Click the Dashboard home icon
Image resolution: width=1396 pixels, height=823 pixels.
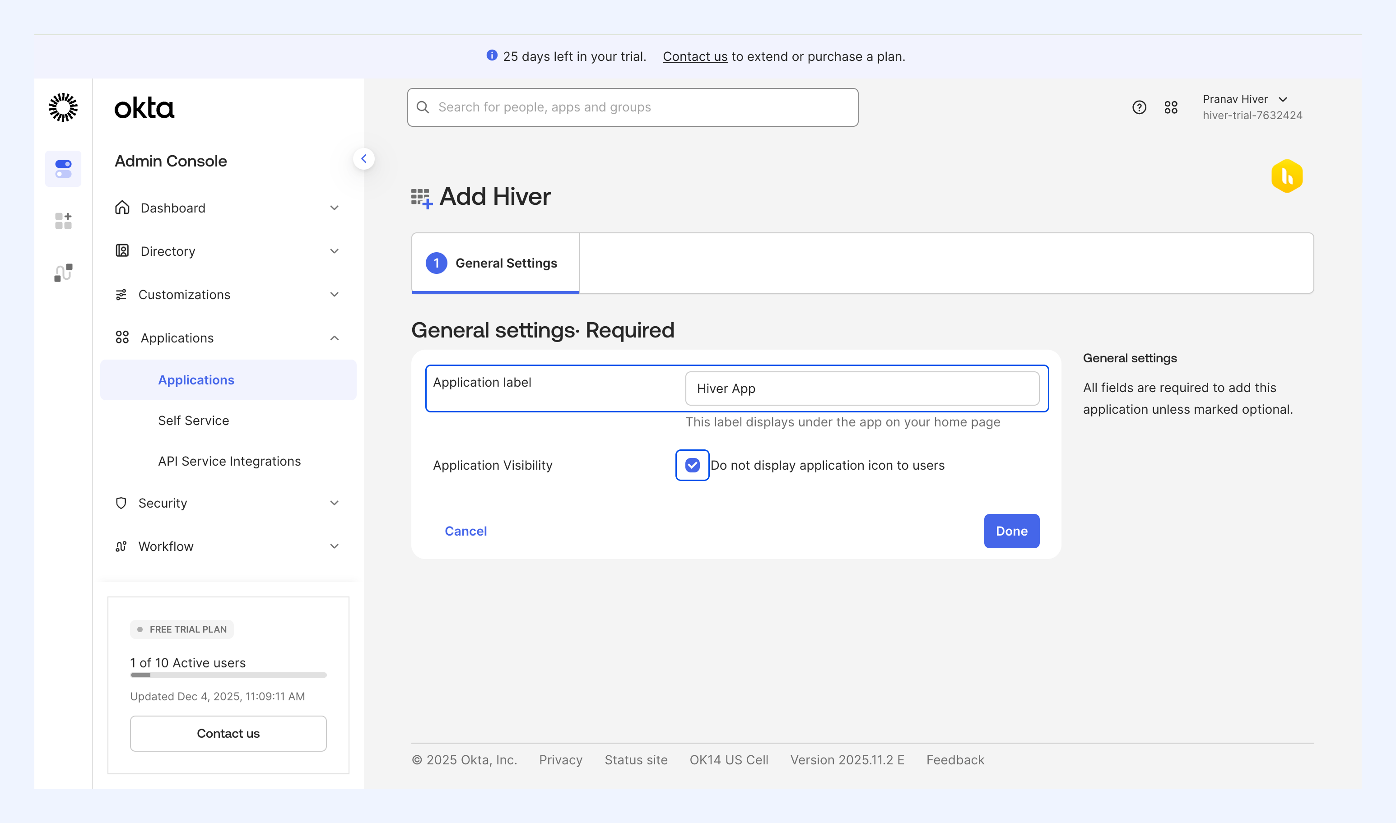(122, 208)
